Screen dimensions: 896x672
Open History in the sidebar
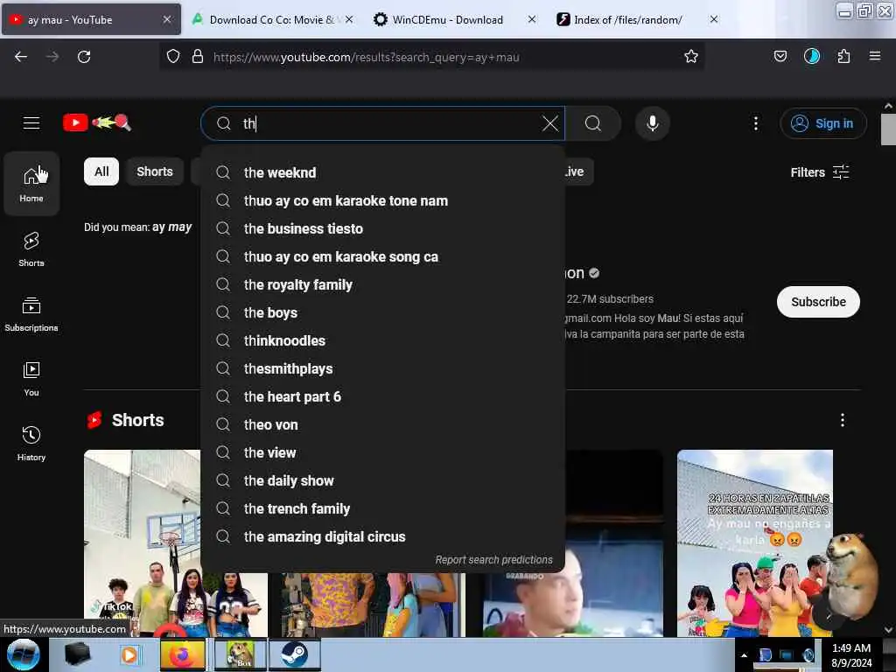[31, 443]
